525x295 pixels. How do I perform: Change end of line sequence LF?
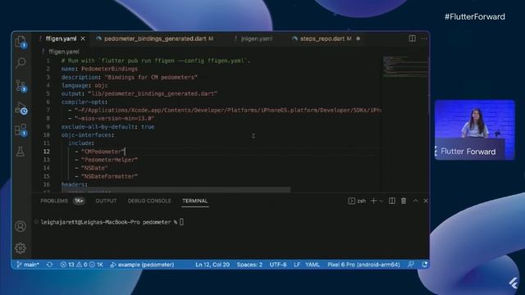click(297, 265)
